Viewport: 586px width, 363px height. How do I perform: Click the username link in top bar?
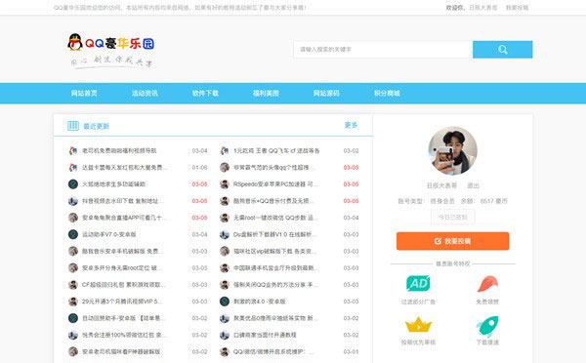[482, 8]
